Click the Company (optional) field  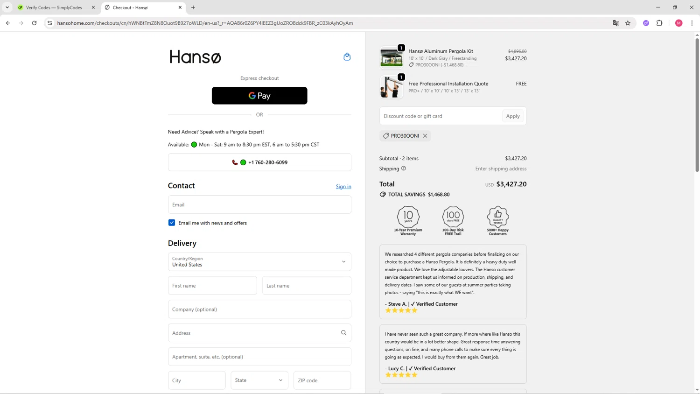click(259, 310)
